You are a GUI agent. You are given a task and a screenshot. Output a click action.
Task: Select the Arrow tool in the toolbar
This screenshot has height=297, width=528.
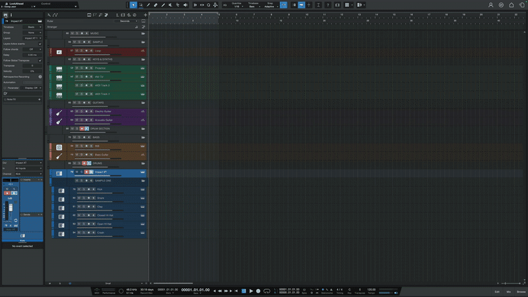(x=133, y=5)
